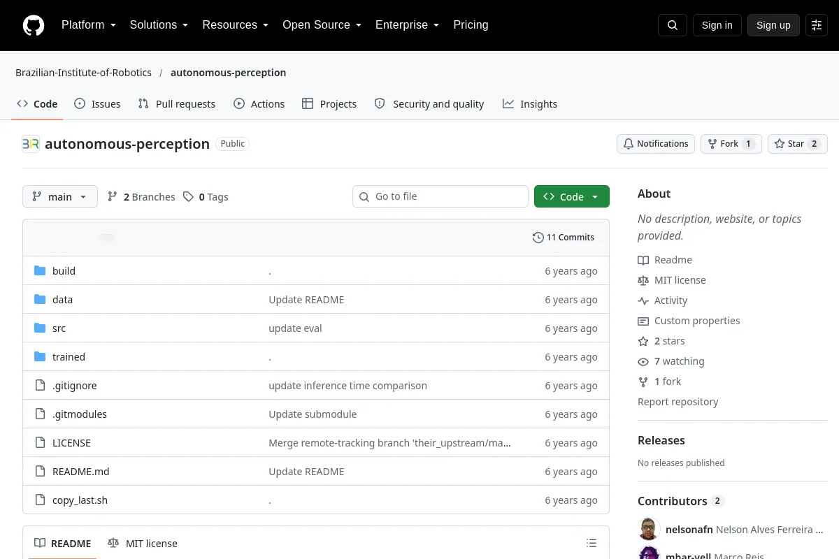This screenshot has width=839, height=559.
Task: Star the repository
Action: tap(798, 144)
